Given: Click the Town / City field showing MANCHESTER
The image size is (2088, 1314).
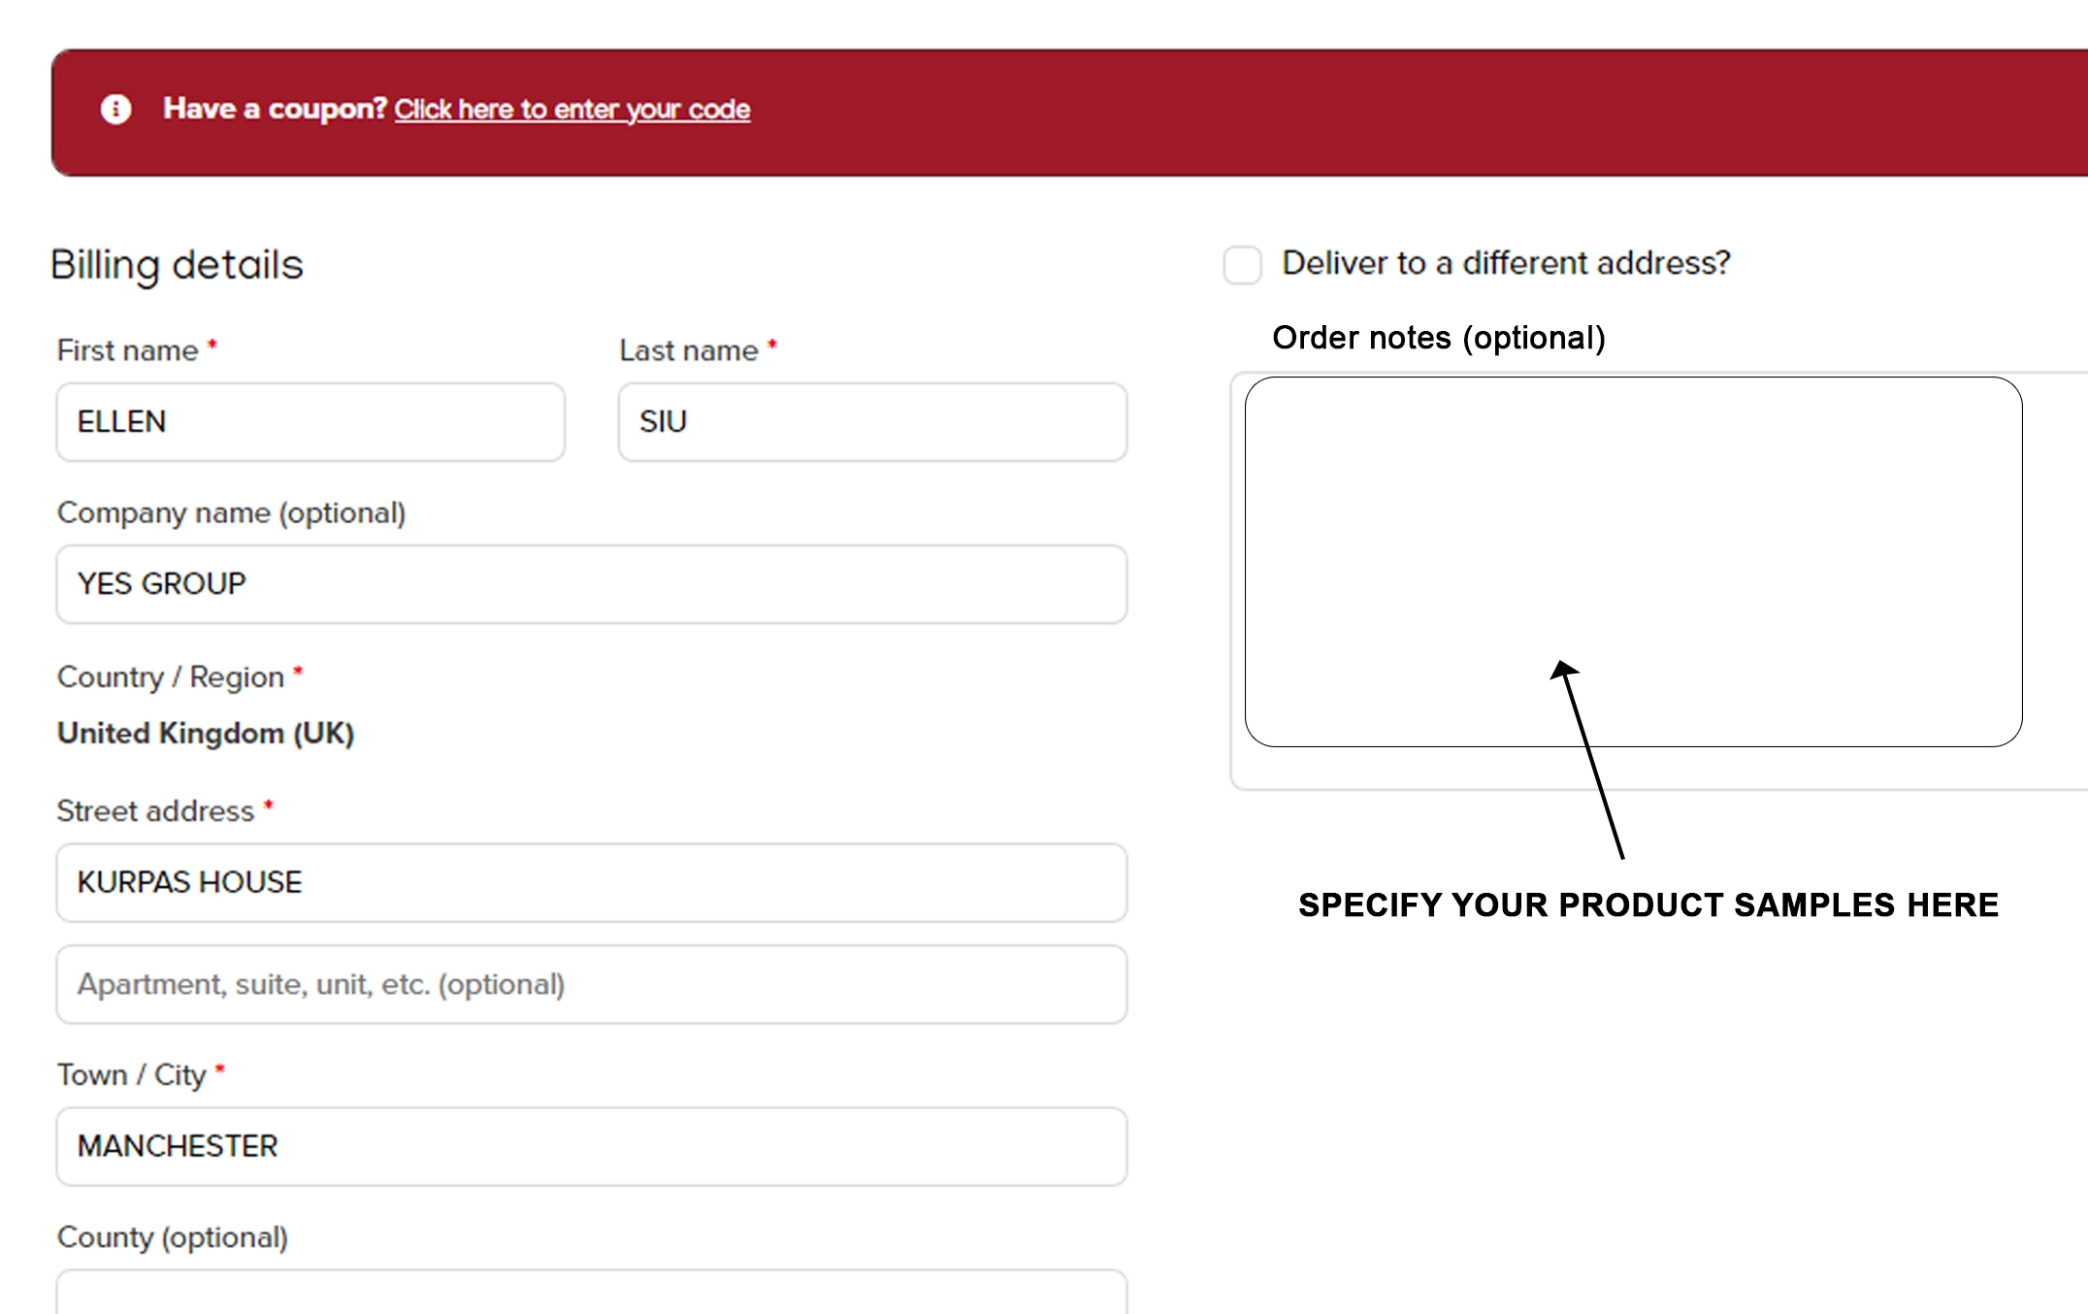Looking at the screenshot, I should point(591,1146).
